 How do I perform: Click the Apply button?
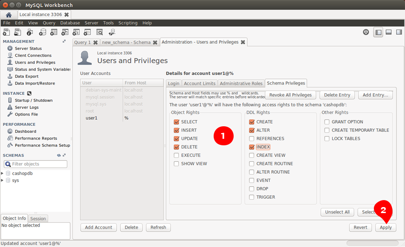(x=385, y=227)
